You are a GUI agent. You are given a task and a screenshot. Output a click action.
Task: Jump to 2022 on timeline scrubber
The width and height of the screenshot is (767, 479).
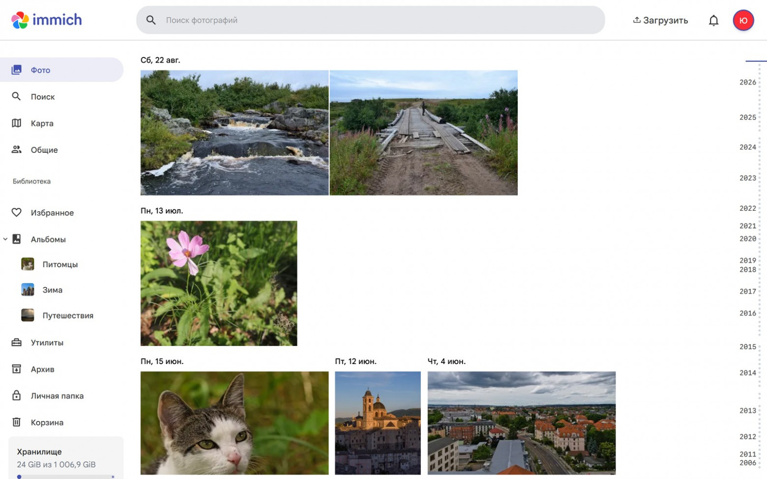click(x=748, y=208)
